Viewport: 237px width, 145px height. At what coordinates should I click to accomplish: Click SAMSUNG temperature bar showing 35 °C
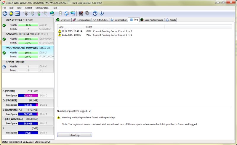point(28,43)
